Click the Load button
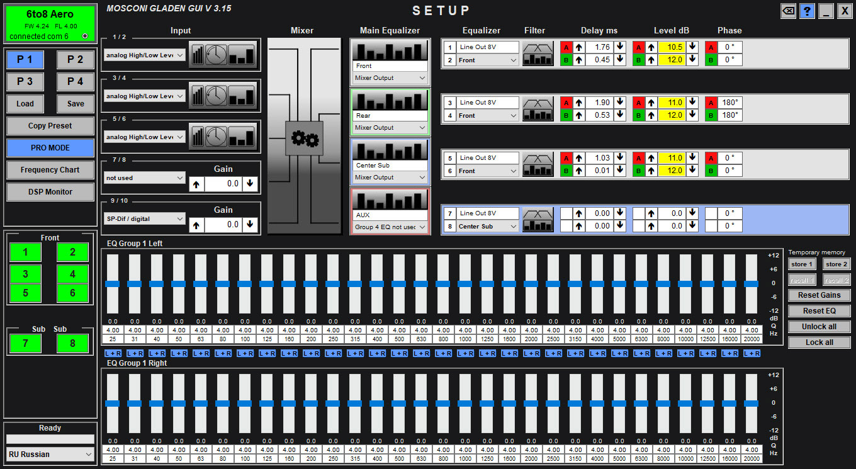This screenshot has width=856, height=469. click(x=25, y=104)
